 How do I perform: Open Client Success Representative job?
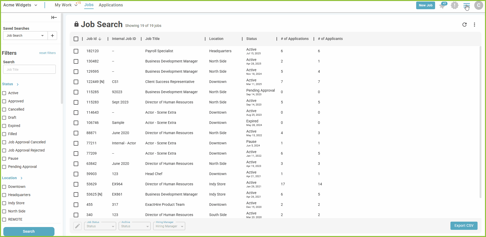[170, 82]
